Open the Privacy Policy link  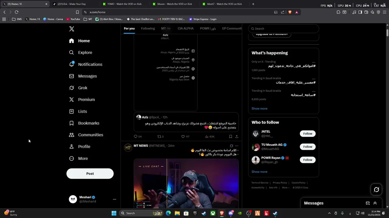pyautogui.click(x=280, y=183)
